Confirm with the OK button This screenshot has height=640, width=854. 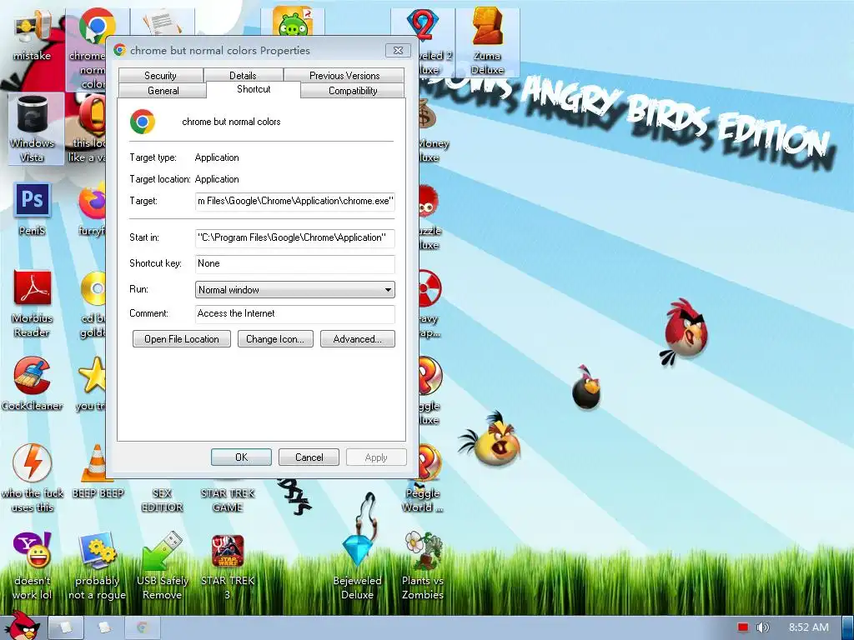click(241, 457)
